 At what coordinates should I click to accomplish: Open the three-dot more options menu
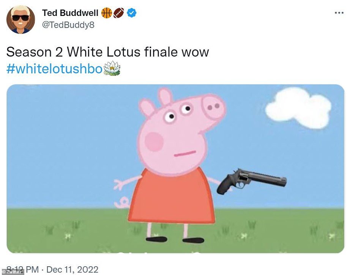(x=339, y=13)
